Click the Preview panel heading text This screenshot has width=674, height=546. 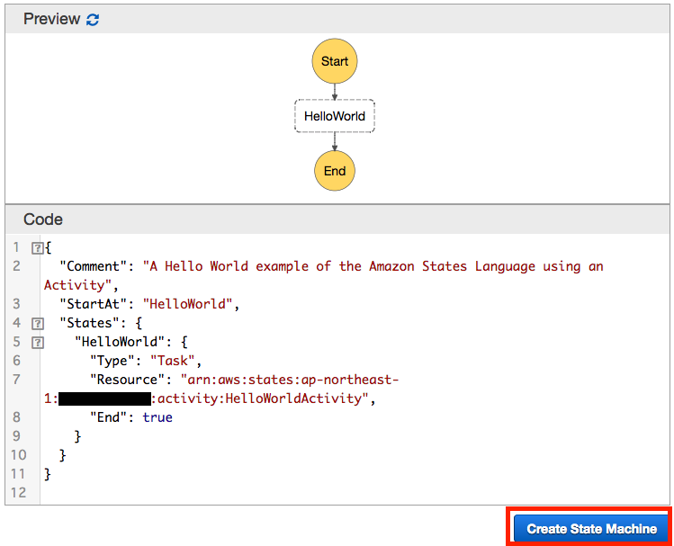coord(51,19)
